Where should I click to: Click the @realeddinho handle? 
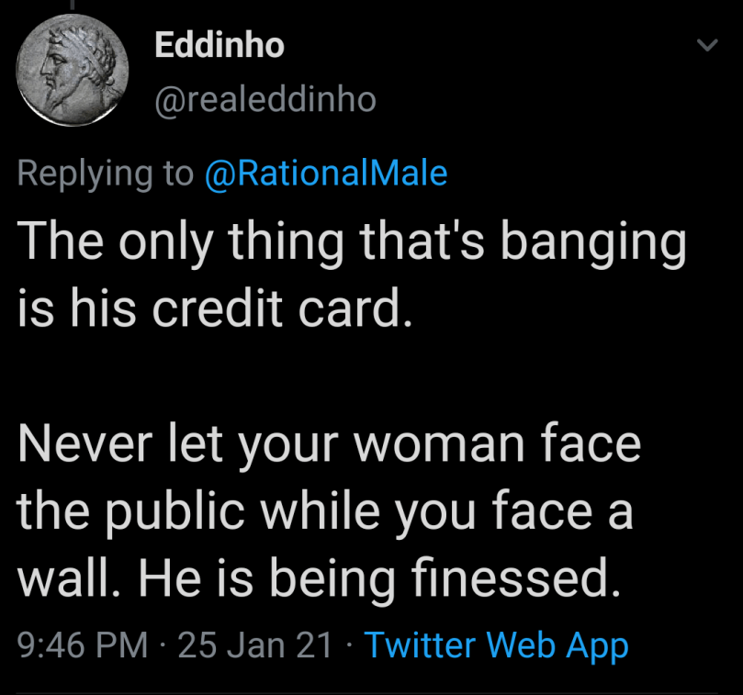tap(265, 99)
